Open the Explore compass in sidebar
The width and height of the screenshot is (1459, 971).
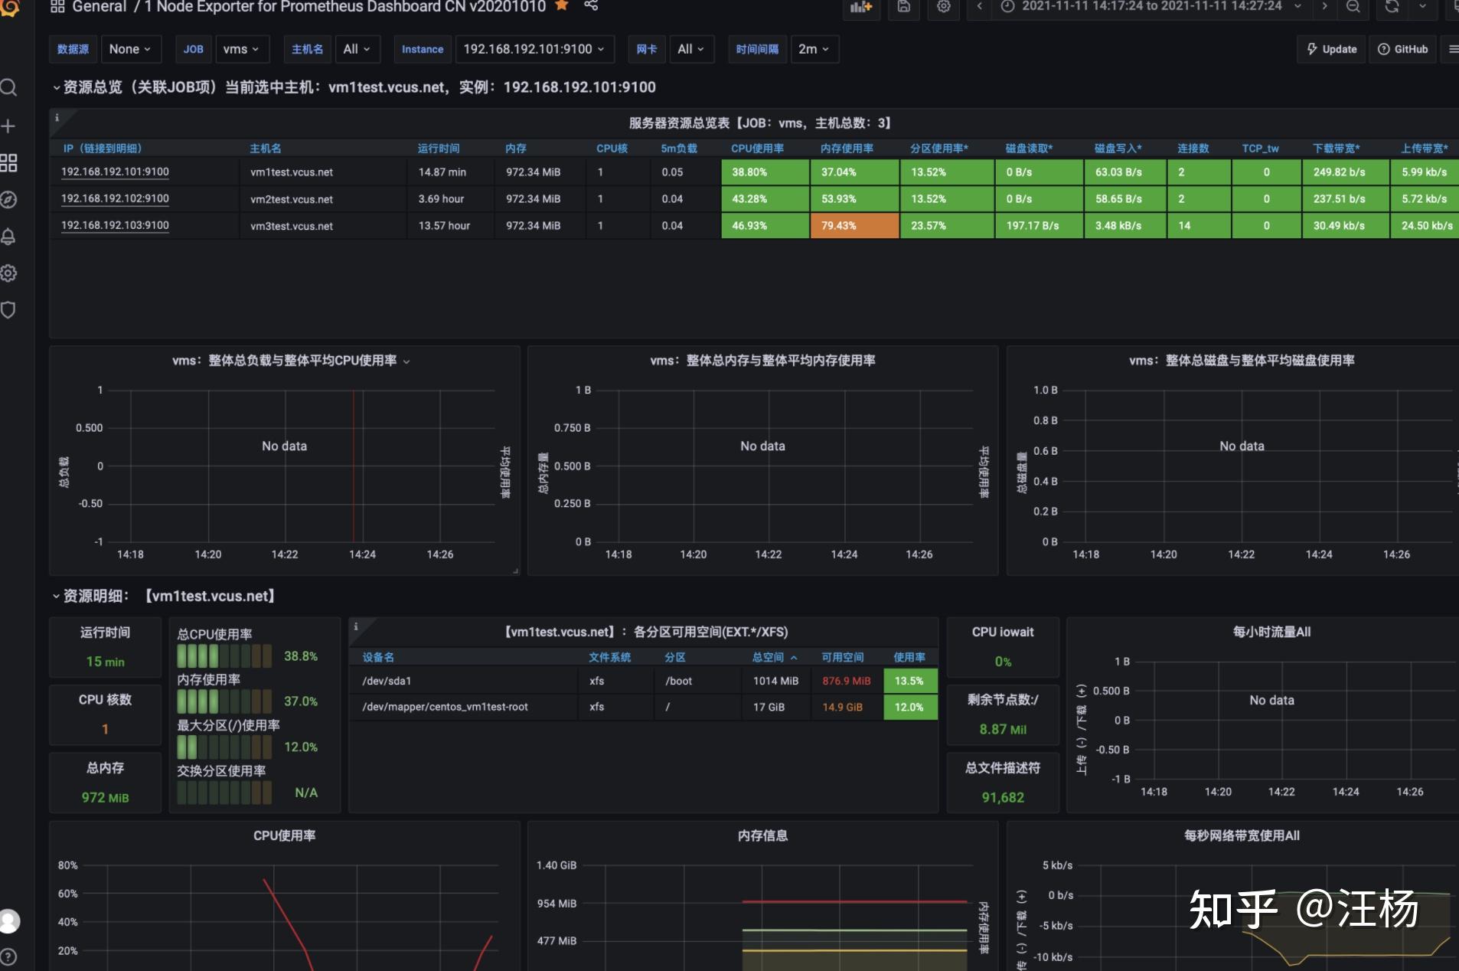8,200
